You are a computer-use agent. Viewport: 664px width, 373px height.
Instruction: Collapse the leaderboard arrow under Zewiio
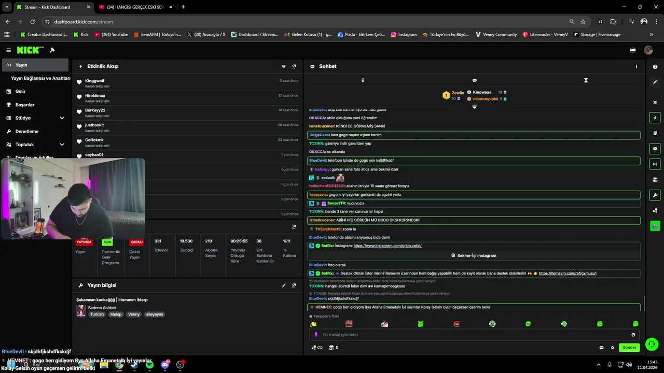(474, 107)
